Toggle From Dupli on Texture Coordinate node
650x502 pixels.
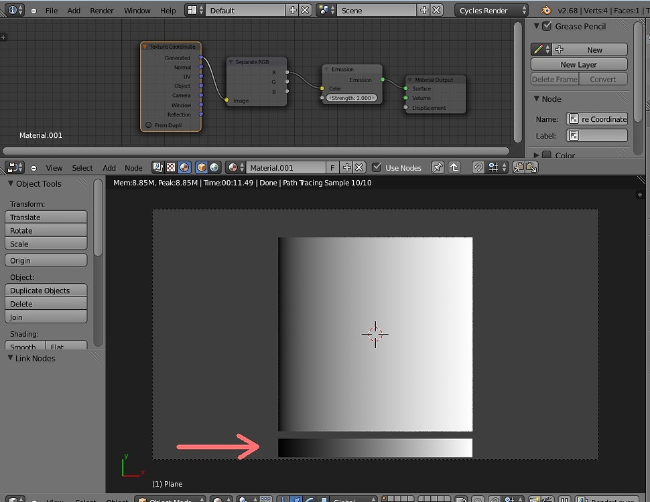(148, 124)
